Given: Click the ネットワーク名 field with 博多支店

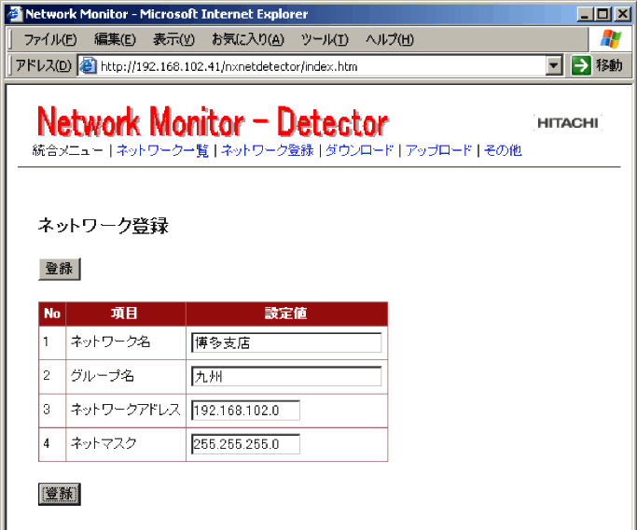Looking at the screenshot, I should (x=286, y=342).
